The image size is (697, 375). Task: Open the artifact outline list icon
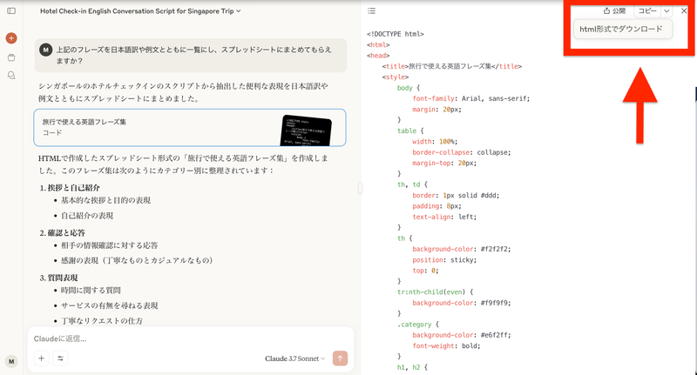pyautogui.click(x=372, y=10)
